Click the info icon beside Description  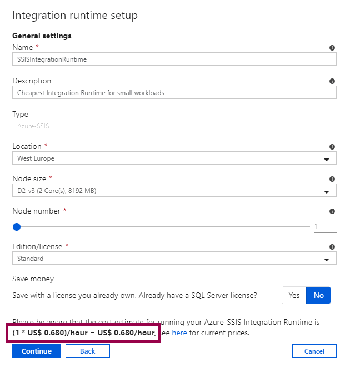click(x=332, y=81)
